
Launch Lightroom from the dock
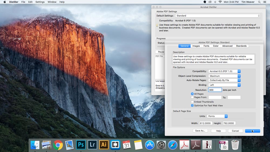click(92, 145)
